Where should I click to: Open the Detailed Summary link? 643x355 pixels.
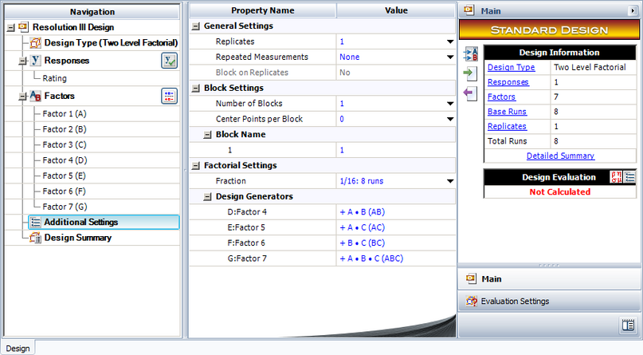click(560, 156)
